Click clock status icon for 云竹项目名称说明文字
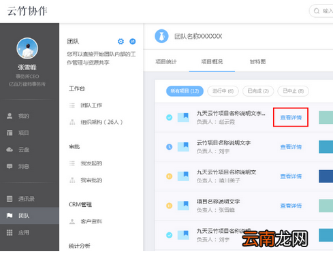 click(x=170, y=147)
